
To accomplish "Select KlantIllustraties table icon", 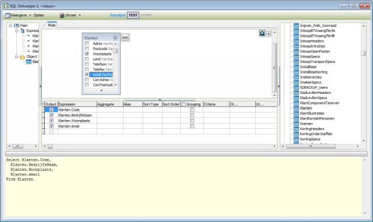I will pos(296,113).
